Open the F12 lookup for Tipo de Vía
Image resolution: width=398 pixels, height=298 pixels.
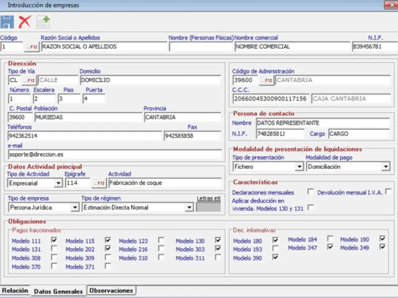(29, 80)
